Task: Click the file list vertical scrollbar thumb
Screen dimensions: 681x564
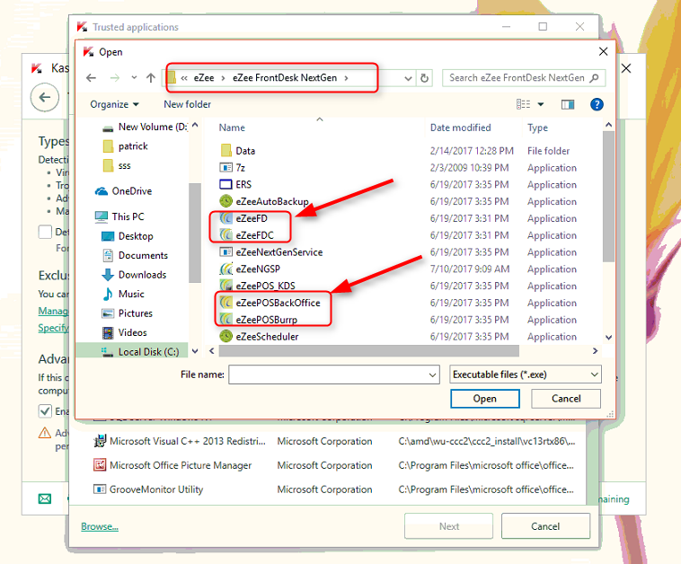Action: (x=608, y=197)
